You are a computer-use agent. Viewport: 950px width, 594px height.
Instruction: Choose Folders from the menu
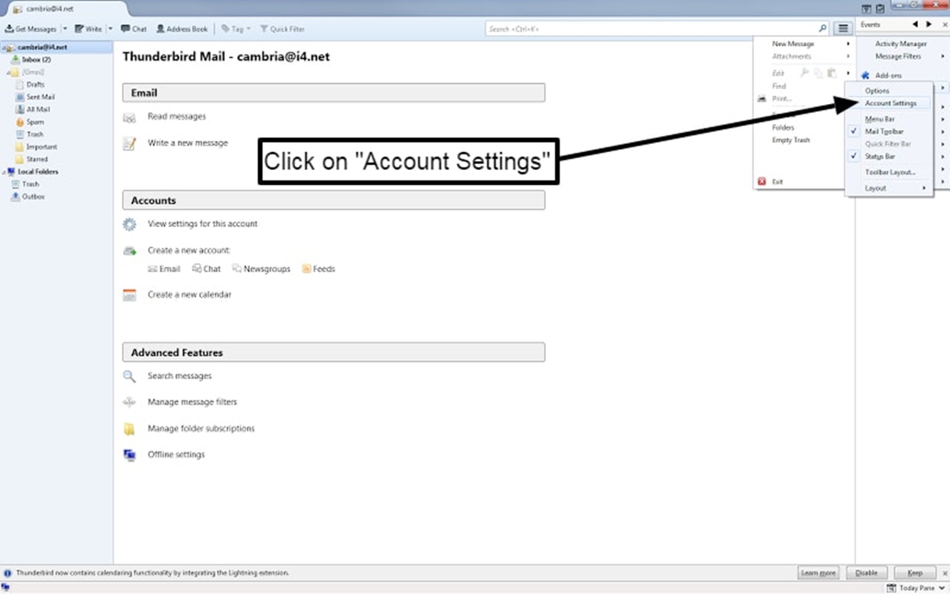783,128
